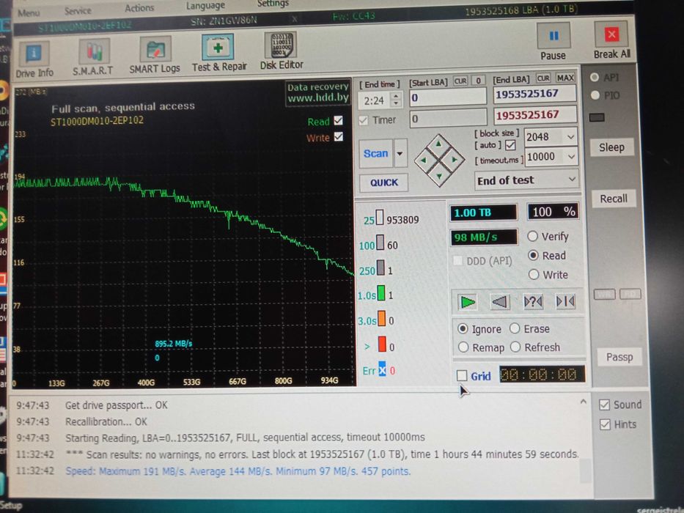Viewport: 684px width, 513px height.
Task: Set Start LBA to CUR
Action: (x=460, y=81)
